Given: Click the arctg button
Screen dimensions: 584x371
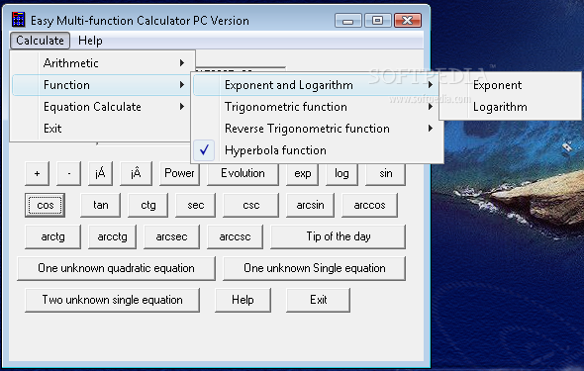Looking at the screenshot, I should coord(52,236).
